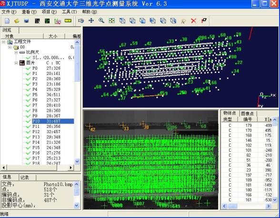Collapse the 比例尺 scale node
The image size is (280, 218).
(16, 52)
